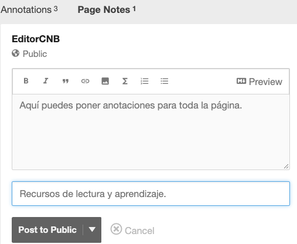Open the EditorCNB user profile

(x=36, y=39)
